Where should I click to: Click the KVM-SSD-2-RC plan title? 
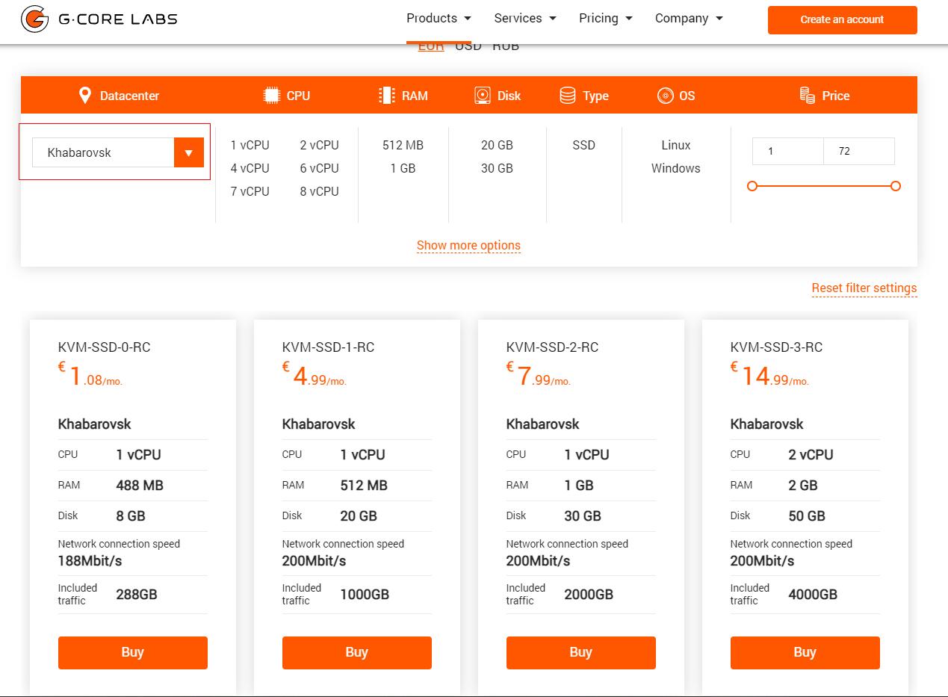click(x=552, y=347)
